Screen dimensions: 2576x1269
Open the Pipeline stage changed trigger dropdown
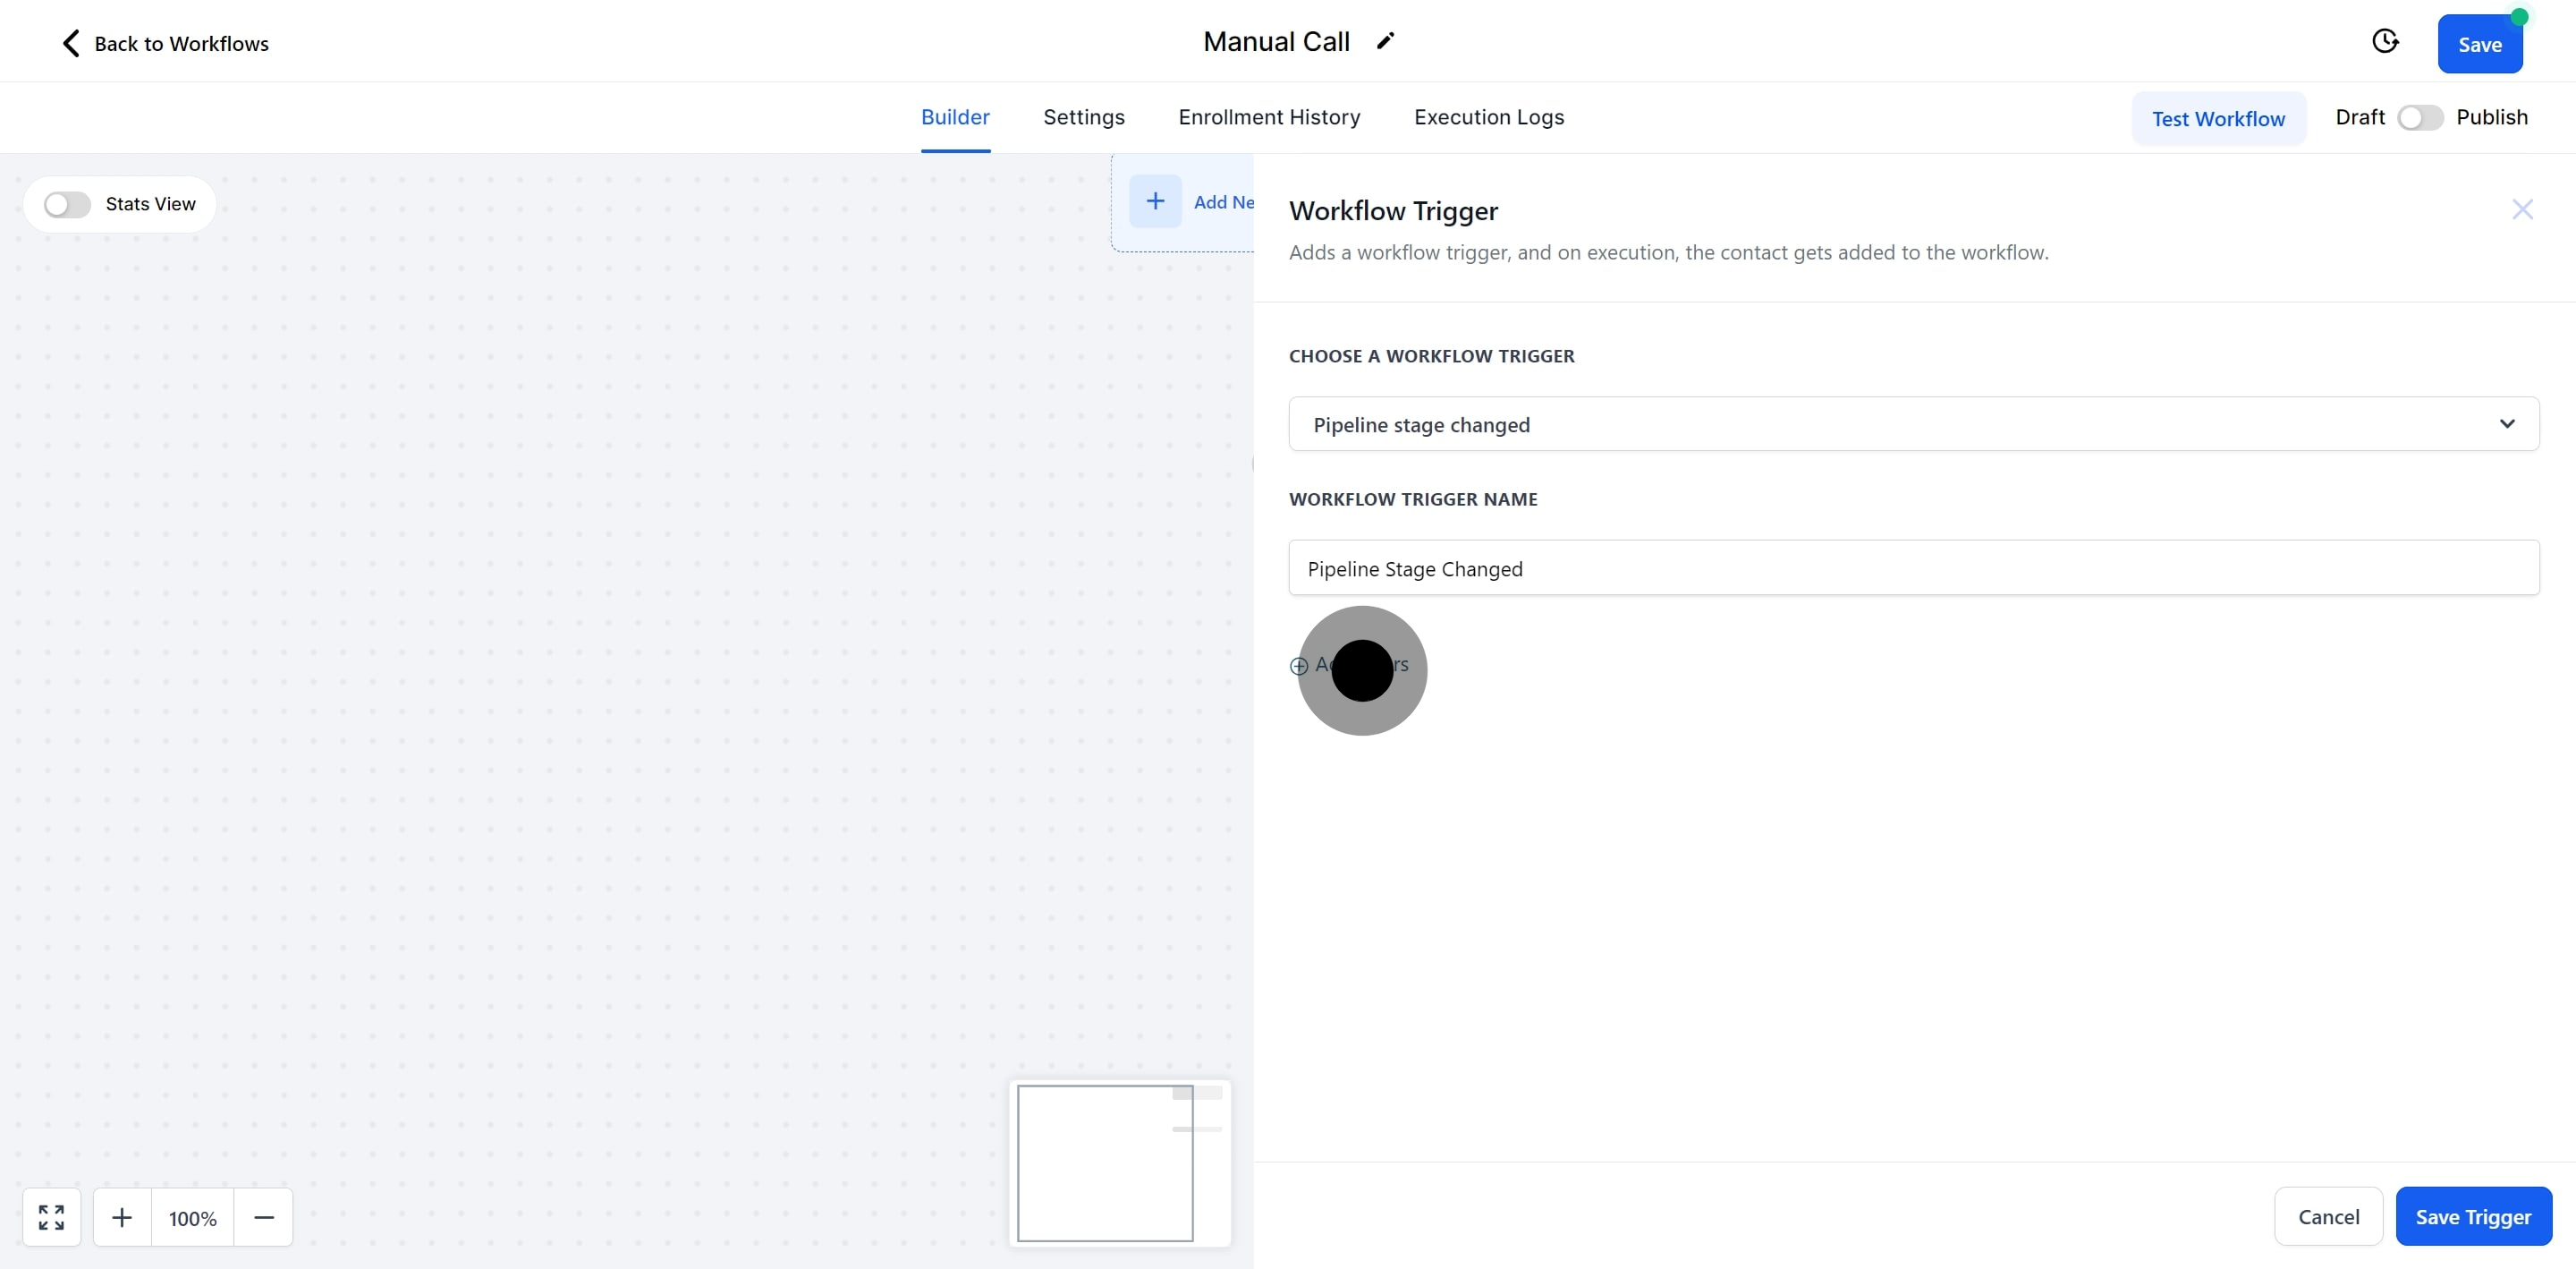point(2507,423)
